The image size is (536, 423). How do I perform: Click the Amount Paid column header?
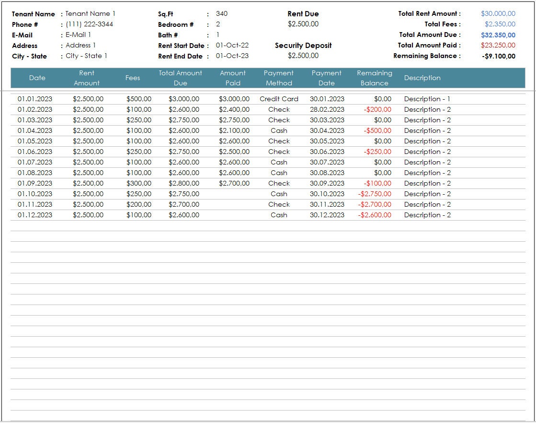click(233, 78)
